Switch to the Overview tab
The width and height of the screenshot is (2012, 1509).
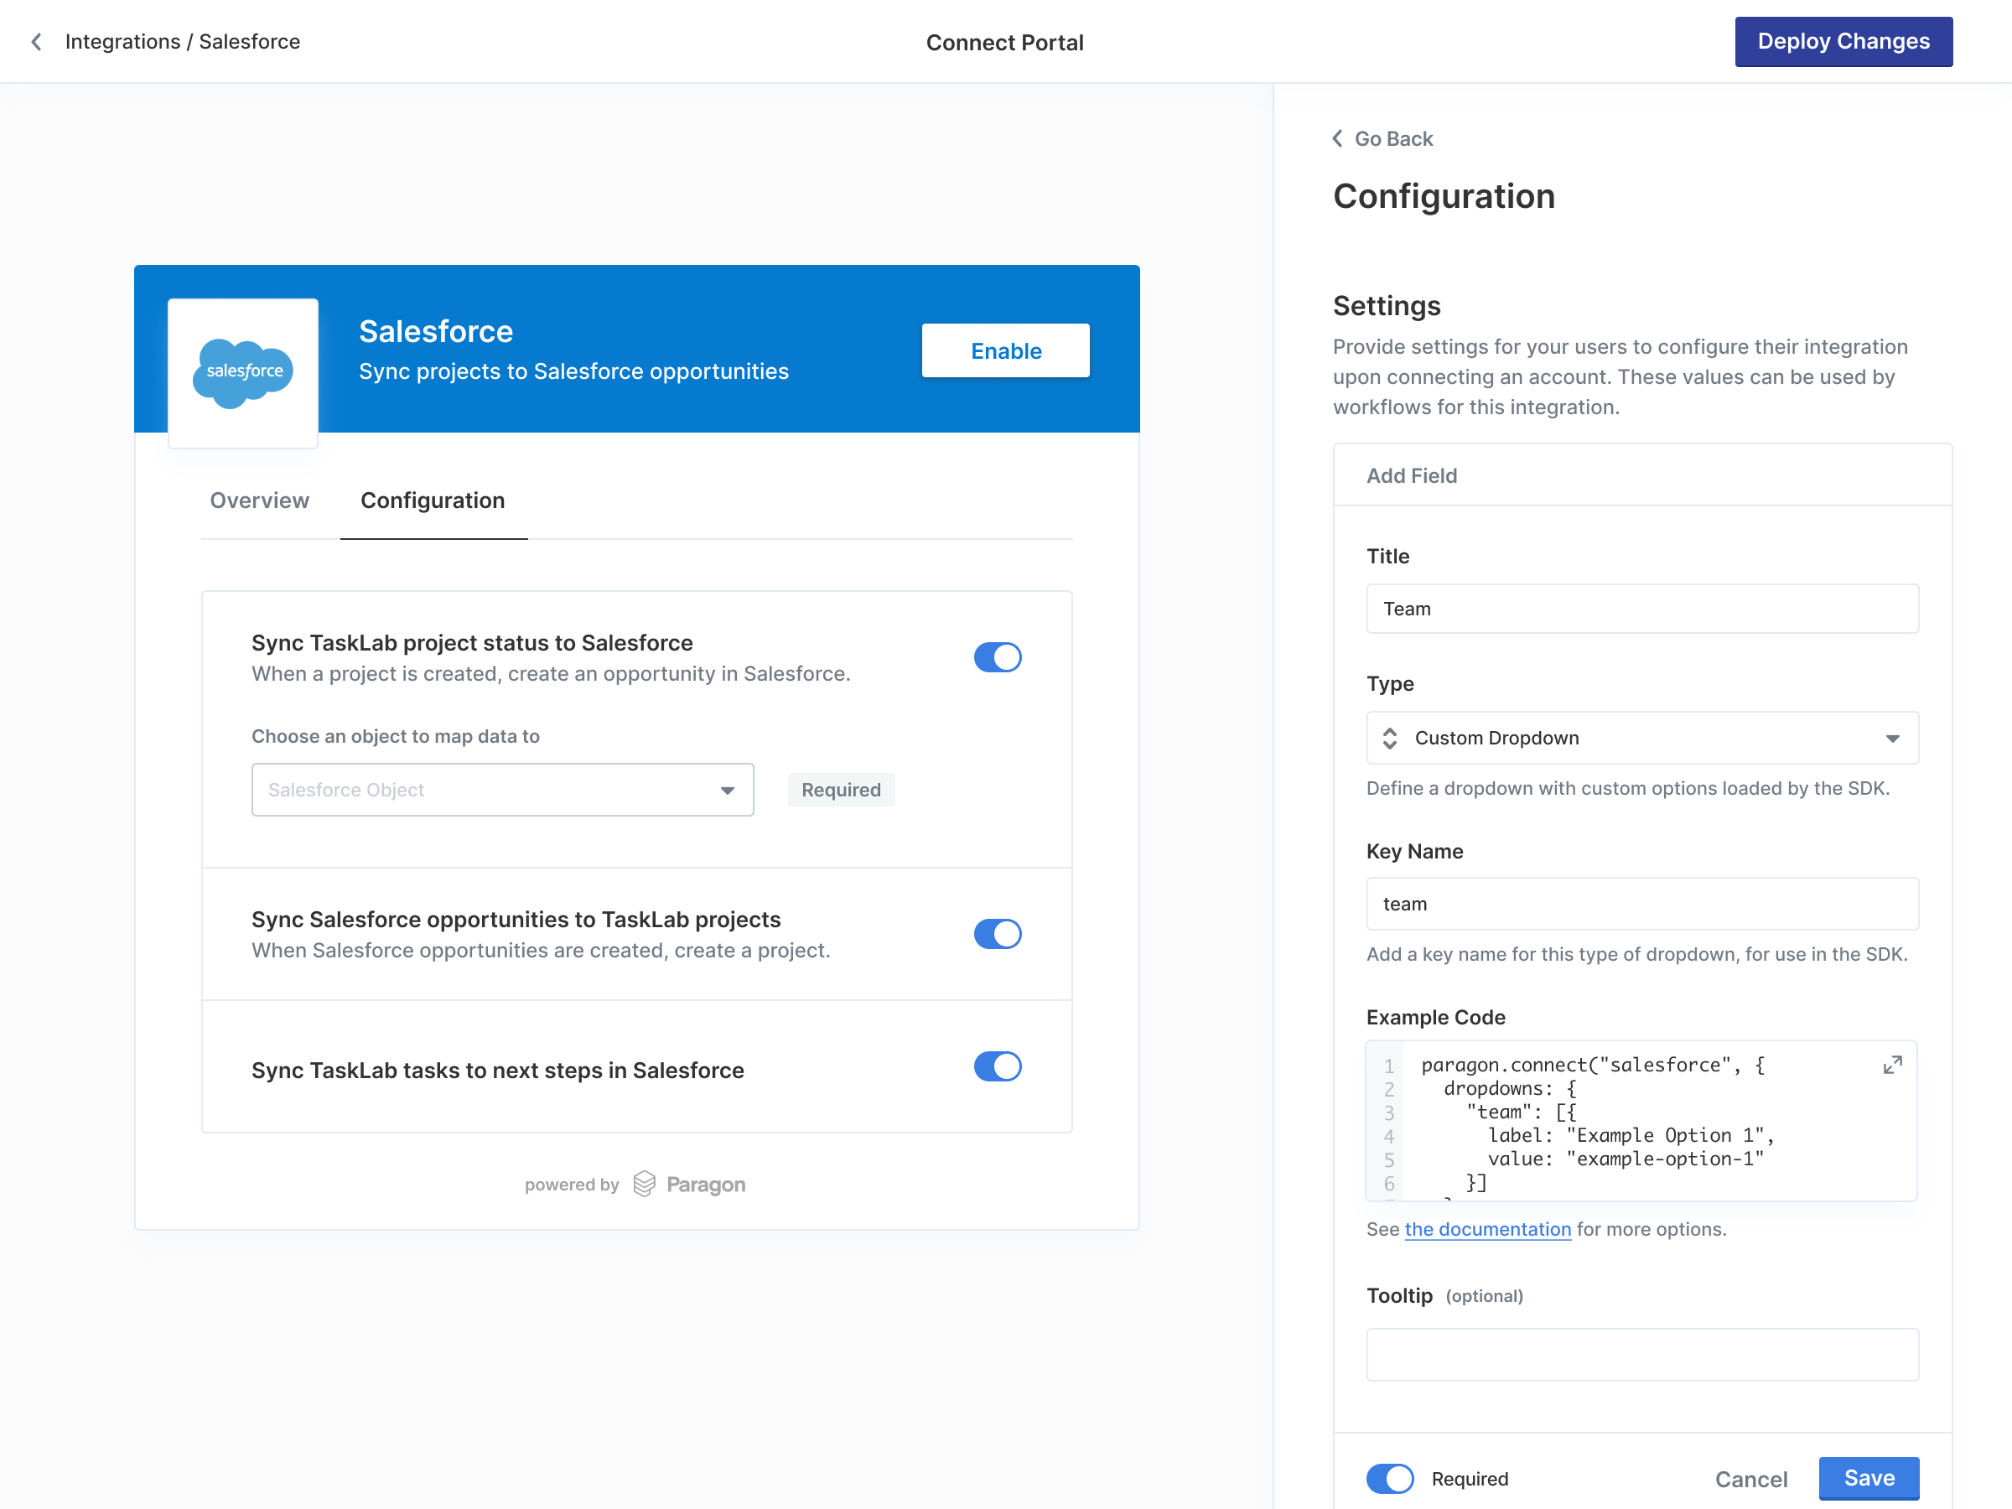259,500
